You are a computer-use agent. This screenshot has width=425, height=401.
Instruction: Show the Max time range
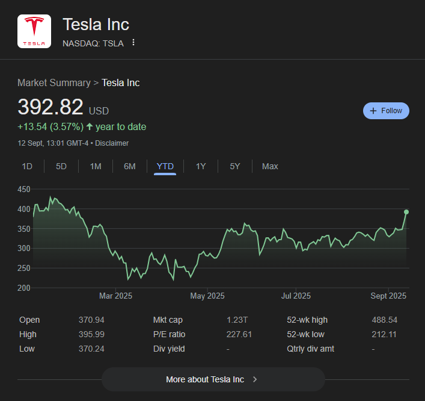pyautogui.click(x=270, y=166)
